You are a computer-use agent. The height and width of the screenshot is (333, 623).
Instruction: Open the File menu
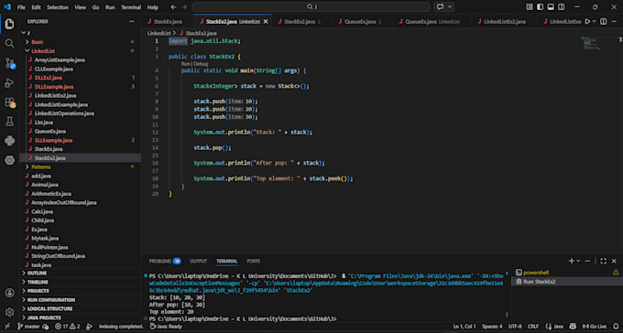pos(21,7)
